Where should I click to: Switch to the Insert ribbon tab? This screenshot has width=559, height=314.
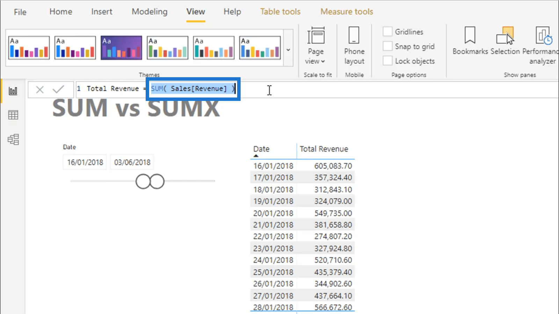(x=102, y=12)
